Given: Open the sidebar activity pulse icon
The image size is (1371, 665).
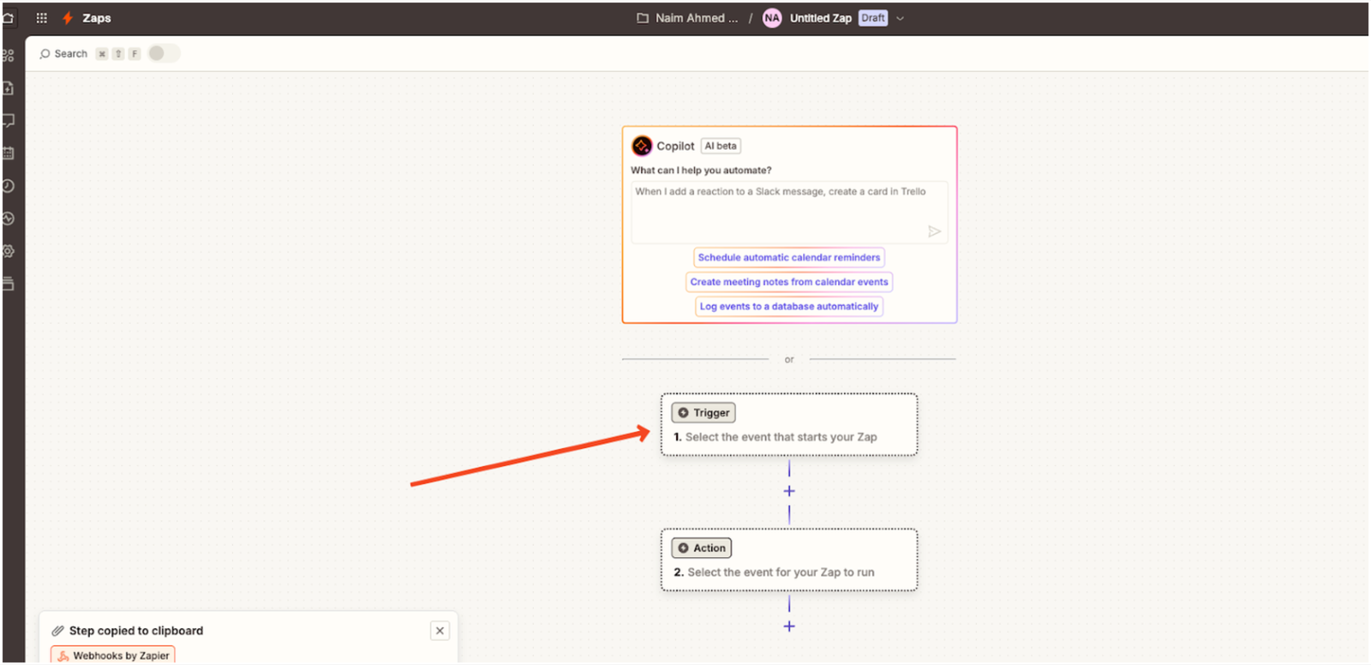Looking at the screenshot, I should (x=9, y=219).
